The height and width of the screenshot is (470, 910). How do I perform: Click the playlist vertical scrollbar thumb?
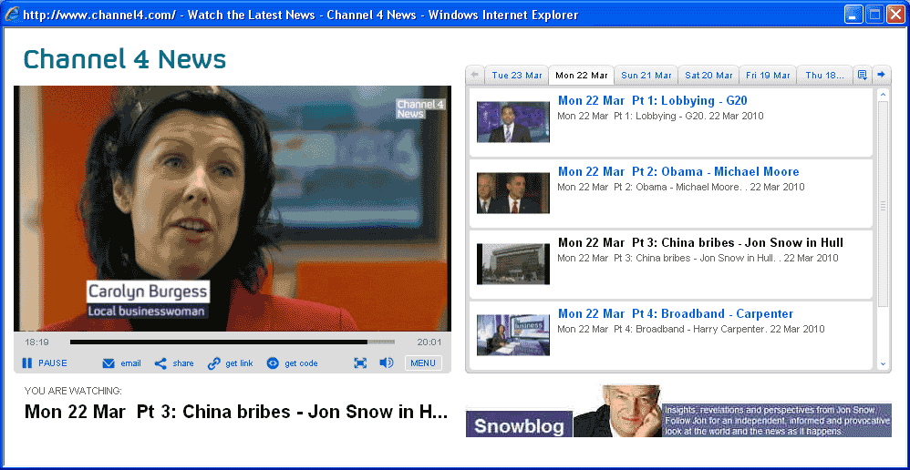(x=883, y=204)
